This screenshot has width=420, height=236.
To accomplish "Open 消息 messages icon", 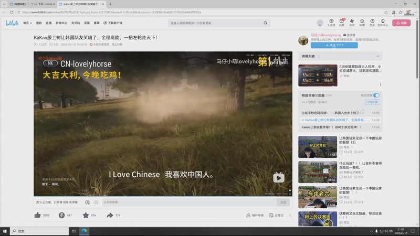I will pos(342,23).
